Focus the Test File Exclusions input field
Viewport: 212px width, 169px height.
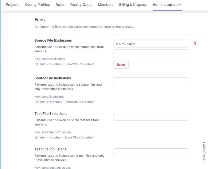(x=151, y=117)
